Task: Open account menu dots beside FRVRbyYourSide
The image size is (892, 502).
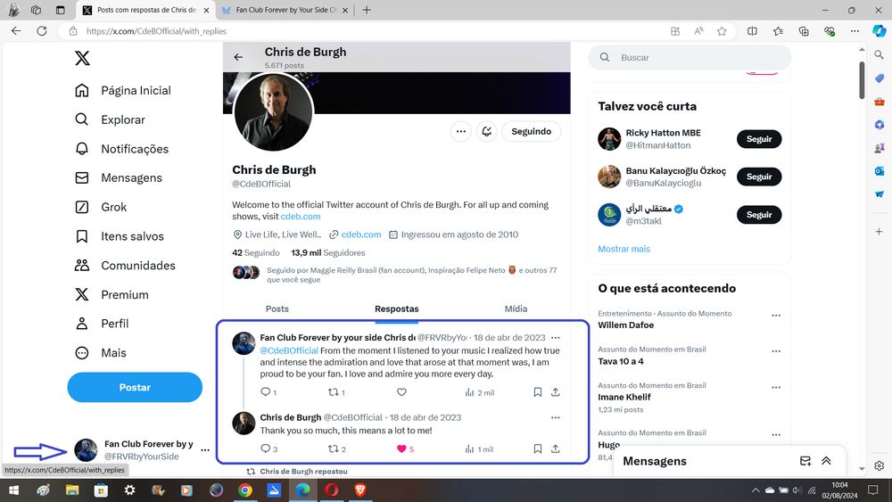Action: coord(205,449)
